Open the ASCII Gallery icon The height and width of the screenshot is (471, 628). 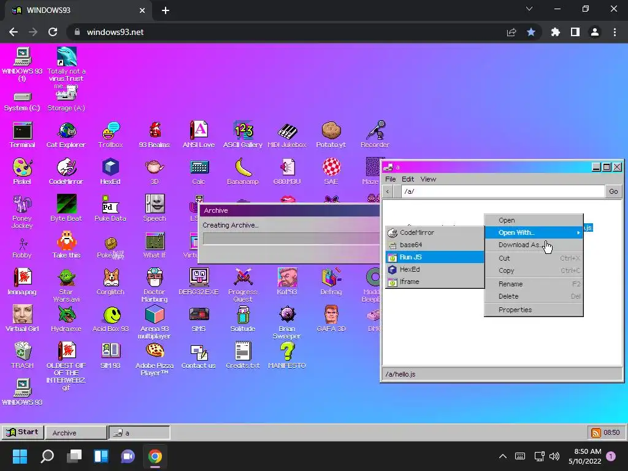pyautogui.click(x=243, y=135)
